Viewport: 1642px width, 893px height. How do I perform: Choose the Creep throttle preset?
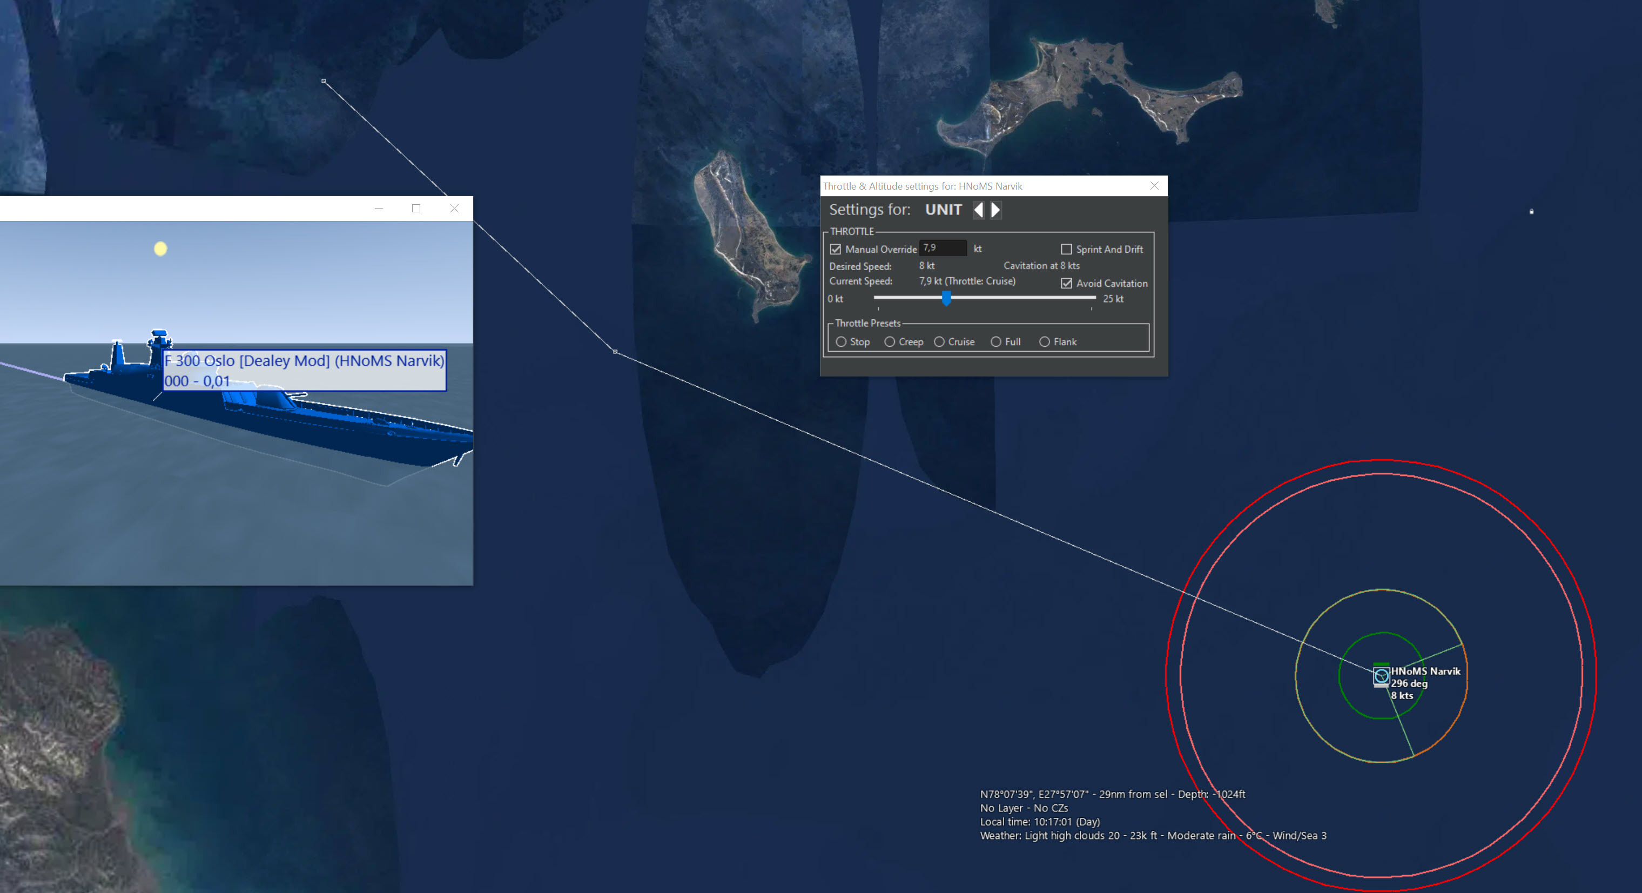(890, 341)
